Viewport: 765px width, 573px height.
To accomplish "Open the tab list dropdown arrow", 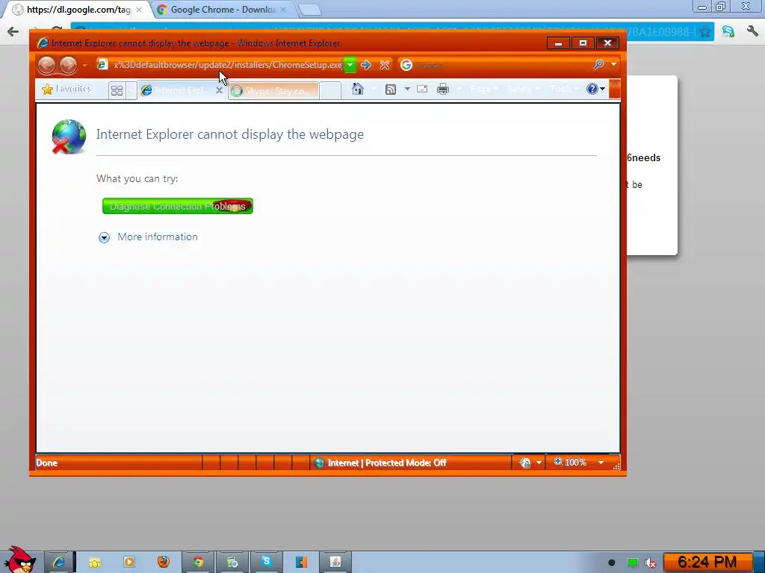I will (x=131, y=90).
